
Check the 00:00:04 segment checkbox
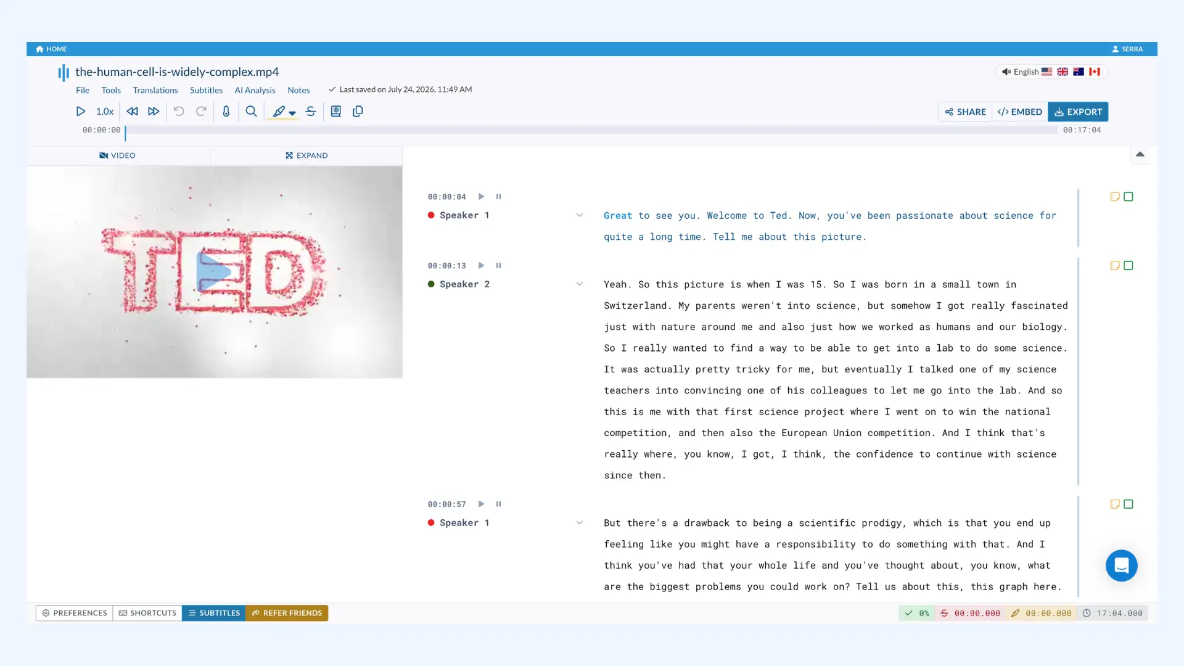coord(1128,197)
